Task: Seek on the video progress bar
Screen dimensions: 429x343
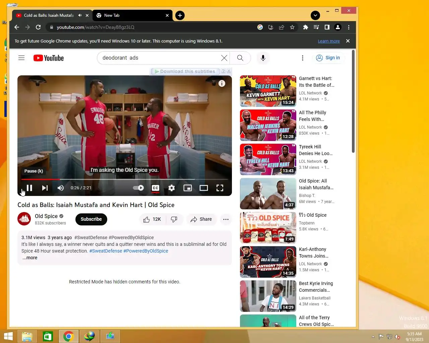Action: click(125, 180)
